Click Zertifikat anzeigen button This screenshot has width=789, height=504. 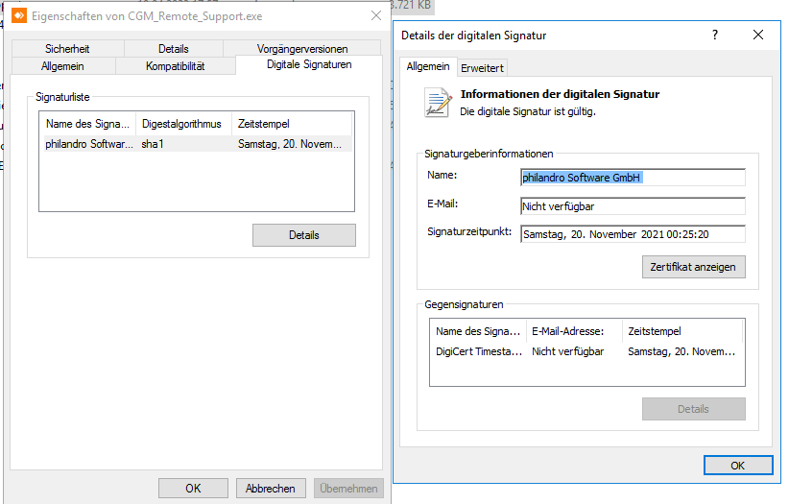coord(693,267)
